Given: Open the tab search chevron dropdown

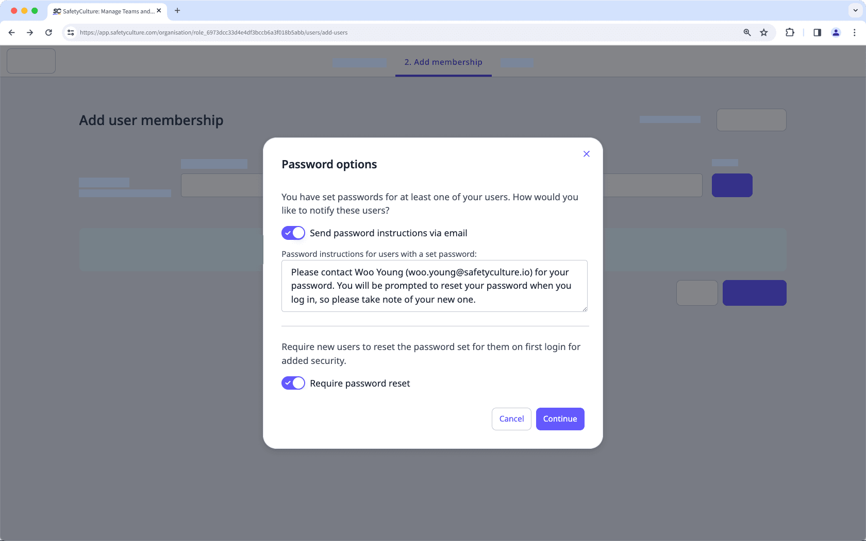Looking at the screenshot, I should click(x=854, y=10).
